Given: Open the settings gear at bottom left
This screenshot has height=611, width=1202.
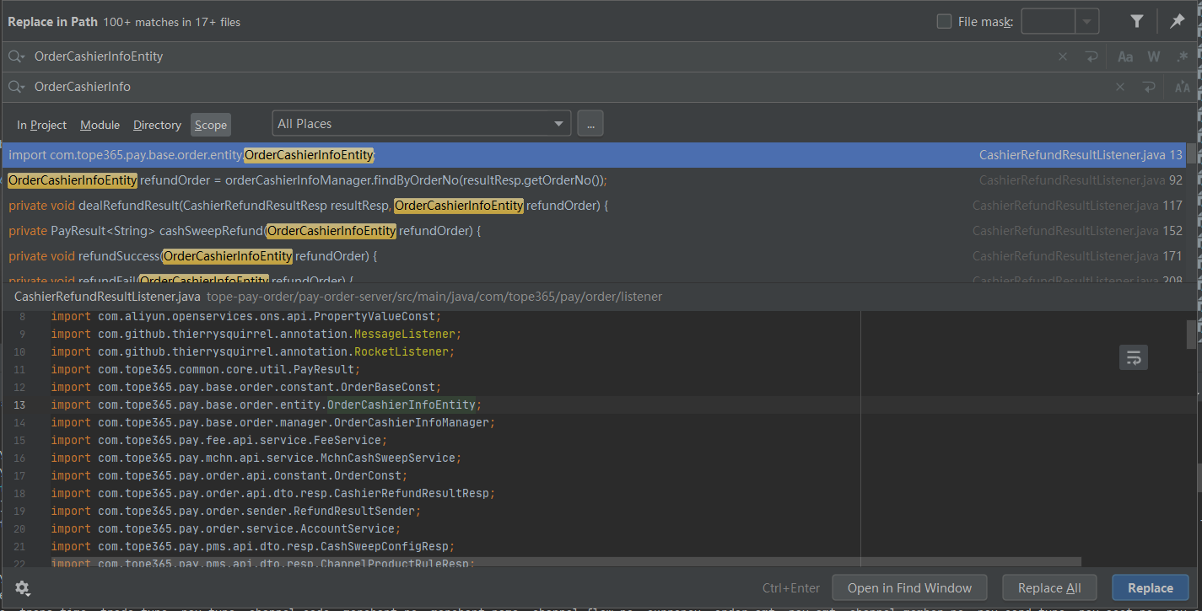Looking at the screenshot, I should point(22,588).
